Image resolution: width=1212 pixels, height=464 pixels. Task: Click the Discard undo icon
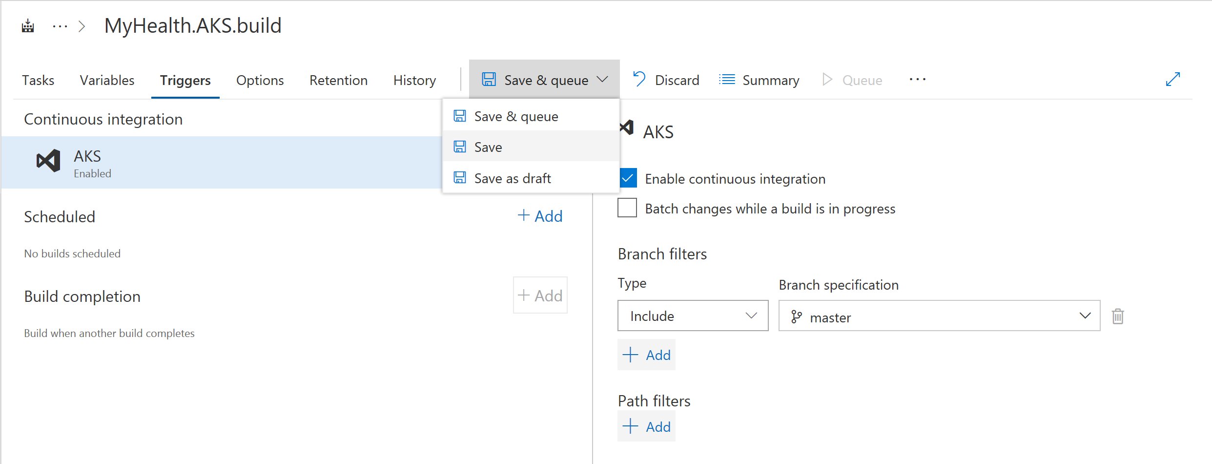tap(639, 79)
